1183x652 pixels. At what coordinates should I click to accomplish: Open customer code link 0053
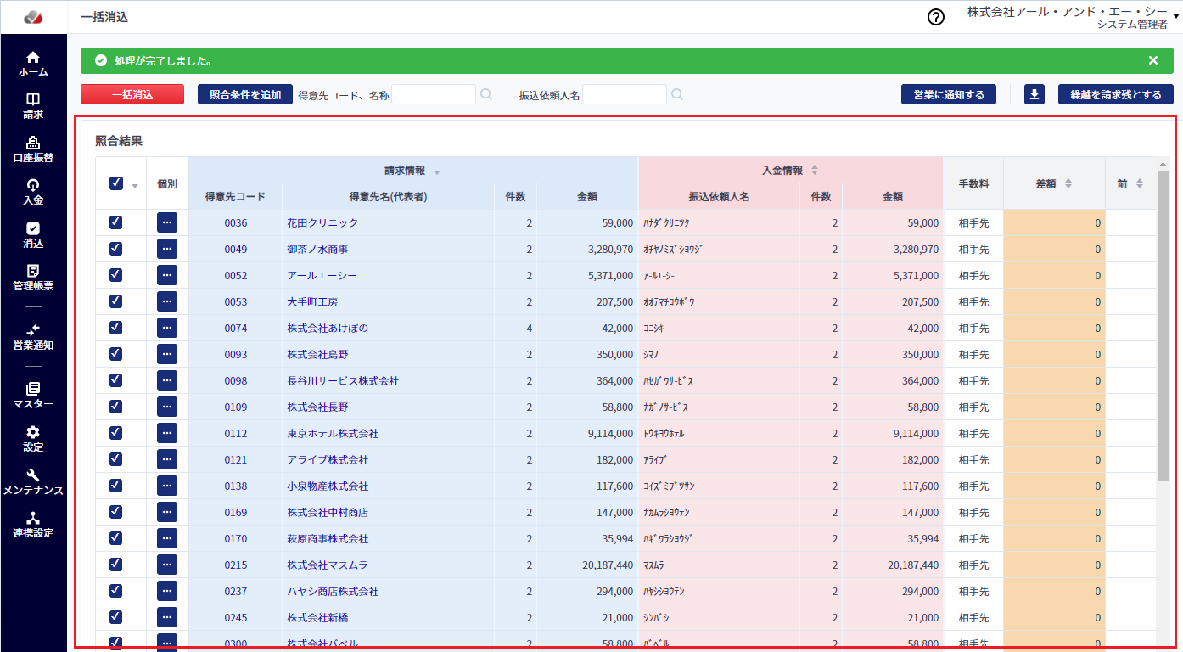(x=236, y=301)
